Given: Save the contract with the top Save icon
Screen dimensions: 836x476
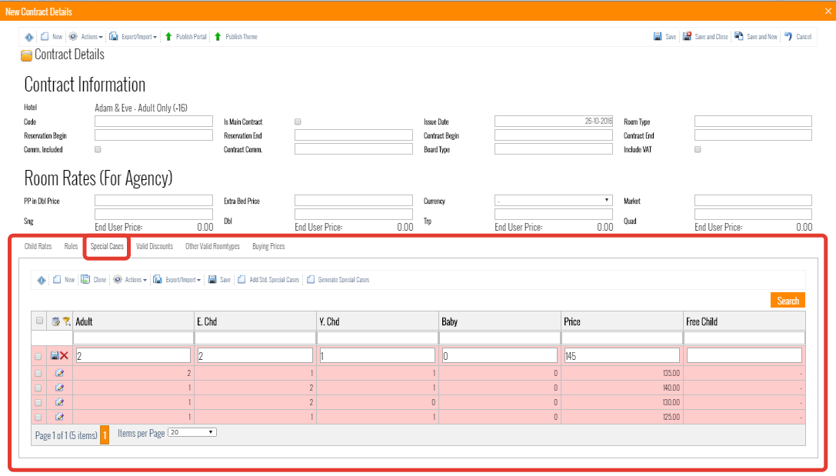Looking at the screenshot, I should [x=658, y=37].
